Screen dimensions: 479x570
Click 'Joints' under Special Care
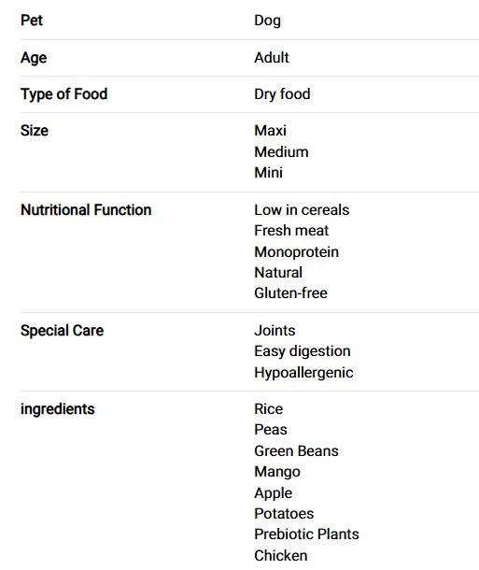[275, 331]
